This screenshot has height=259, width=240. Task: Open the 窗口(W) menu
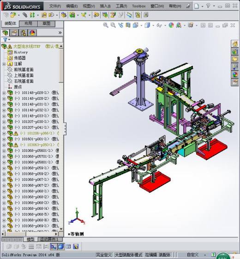coord(157,6)
